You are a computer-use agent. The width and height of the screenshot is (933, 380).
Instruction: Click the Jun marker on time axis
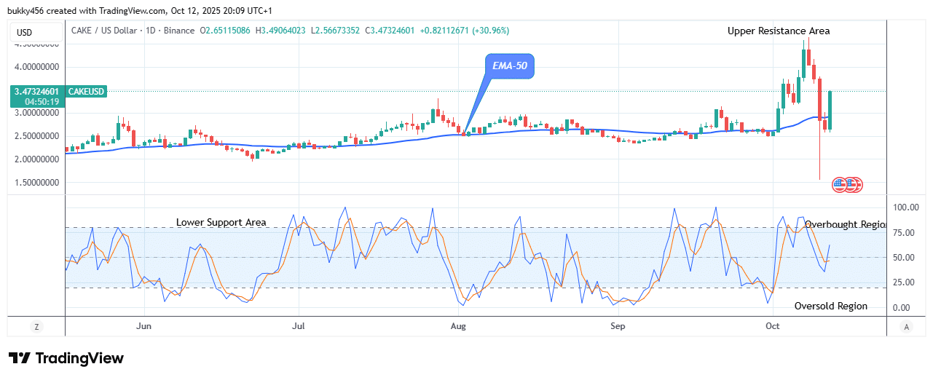[x=143, y=327]
